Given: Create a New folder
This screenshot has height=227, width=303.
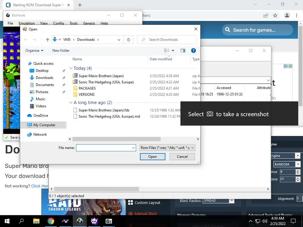Looking at the screenshot, I should tap(61, 51).
